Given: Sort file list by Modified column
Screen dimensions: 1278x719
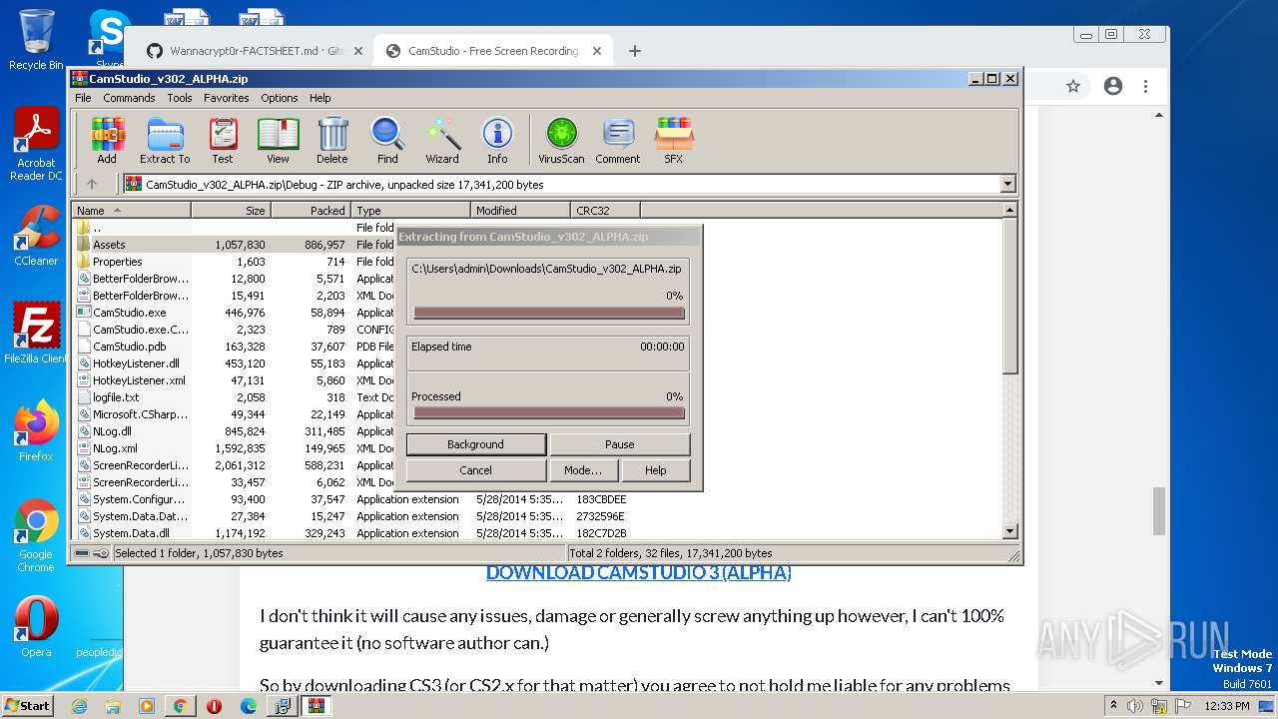Looking at the screenshot, I should coord(520,211).
